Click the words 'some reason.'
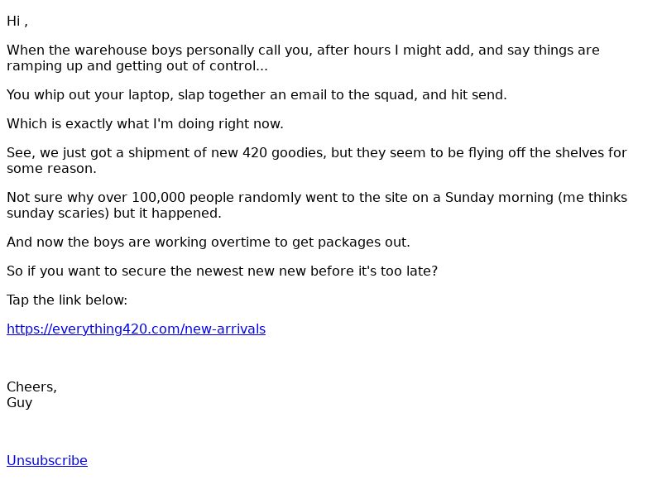The image size is (662, 504). [x=51, y=169]
